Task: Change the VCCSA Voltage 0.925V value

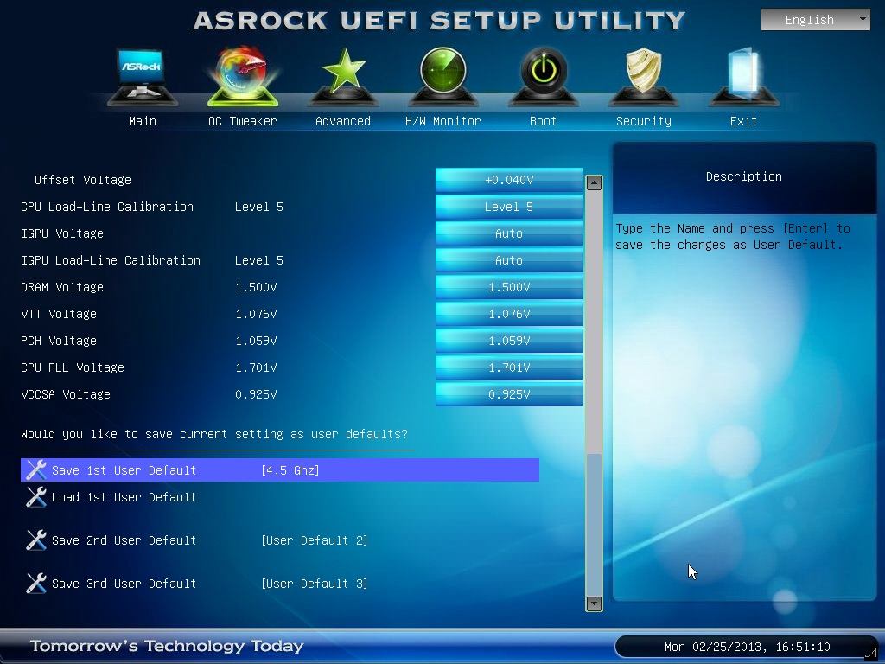Action: click(509, 394)
